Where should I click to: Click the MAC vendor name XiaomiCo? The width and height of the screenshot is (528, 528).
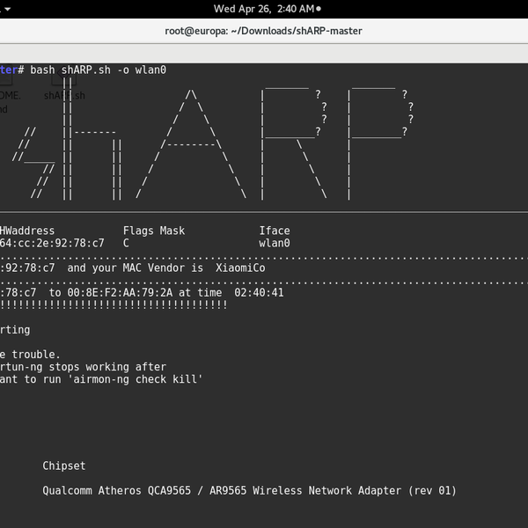tap(240, 268)
